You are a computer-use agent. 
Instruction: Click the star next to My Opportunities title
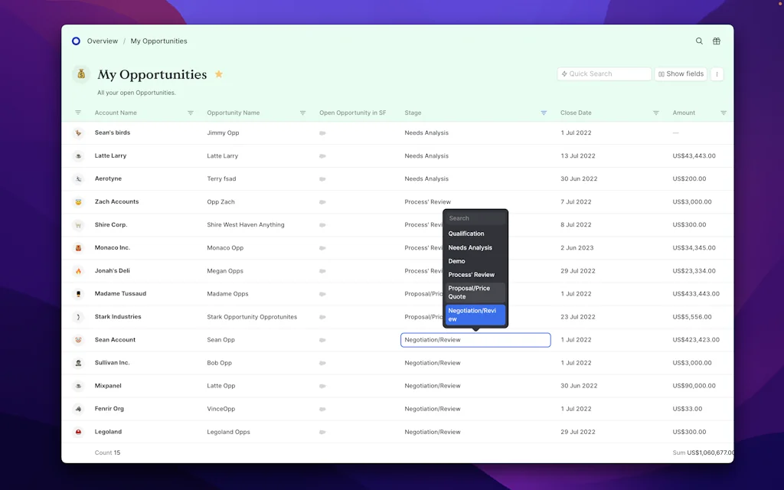218,74
